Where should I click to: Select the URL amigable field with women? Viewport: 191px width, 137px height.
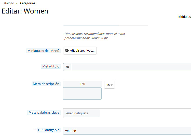point(127,131)
